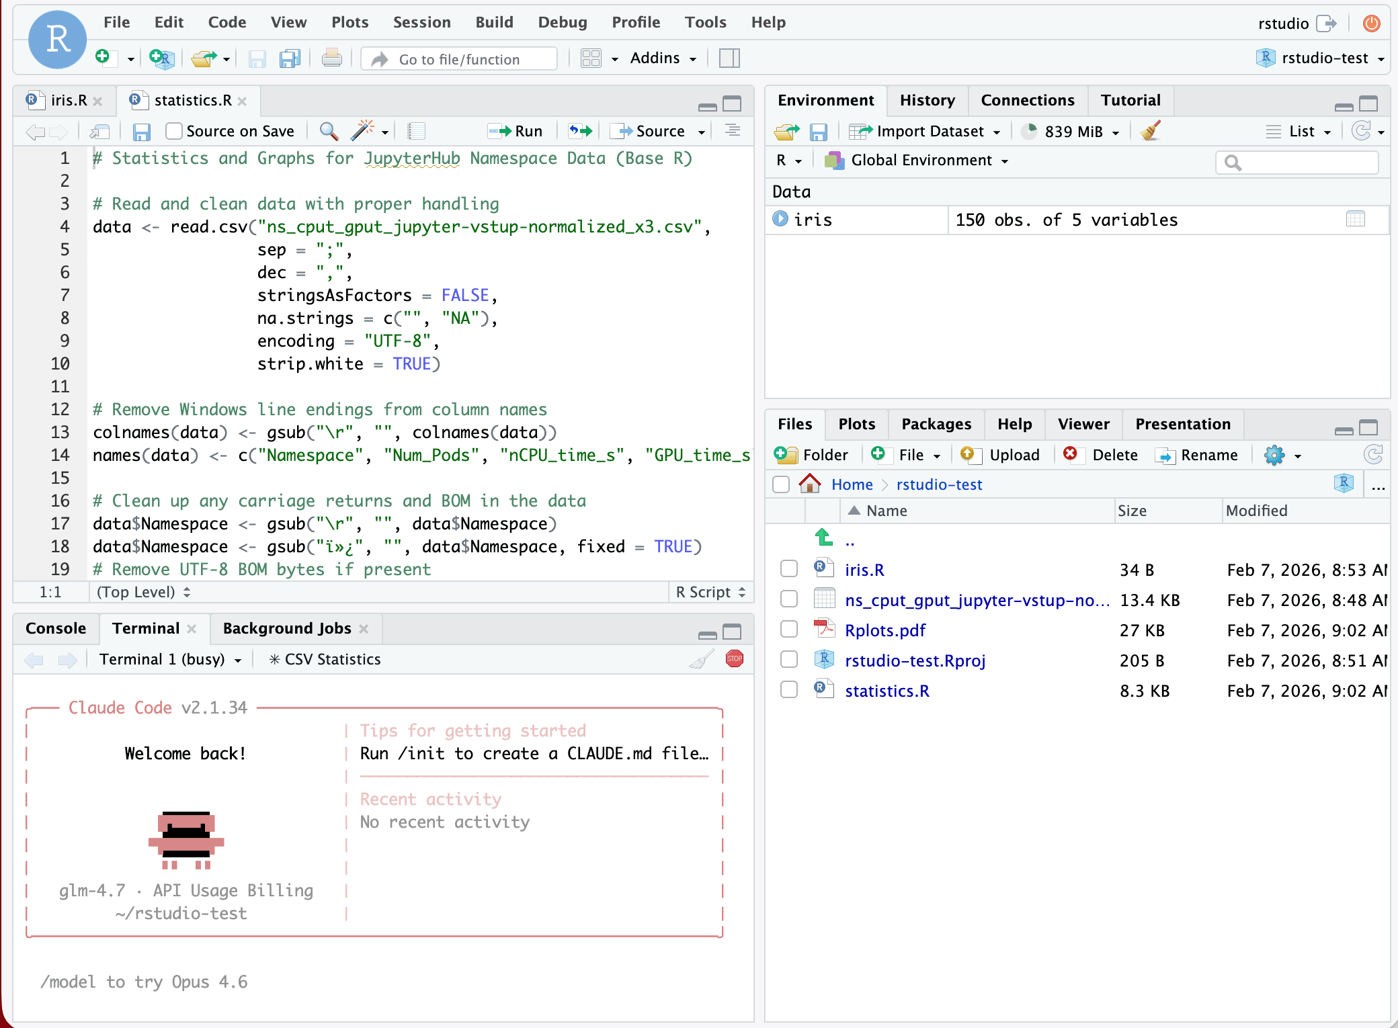Check the checkbox next to Rplots.pdf

click(788, 629)
